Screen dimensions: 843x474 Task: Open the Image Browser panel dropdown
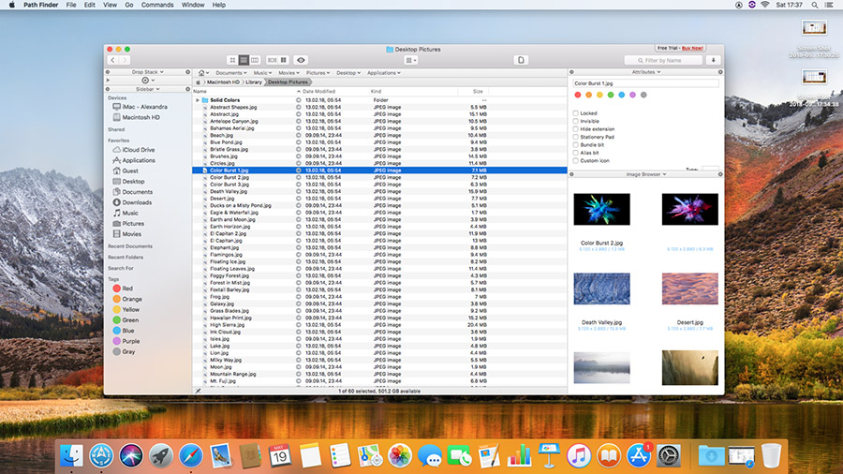[646, 174]
